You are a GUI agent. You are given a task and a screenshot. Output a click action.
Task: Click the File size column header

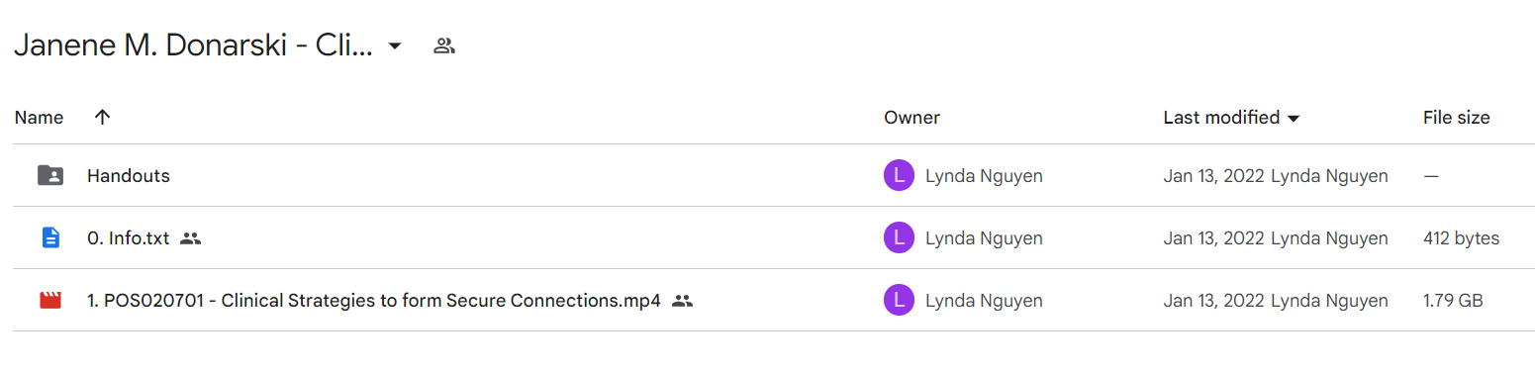pos(1456,117)
